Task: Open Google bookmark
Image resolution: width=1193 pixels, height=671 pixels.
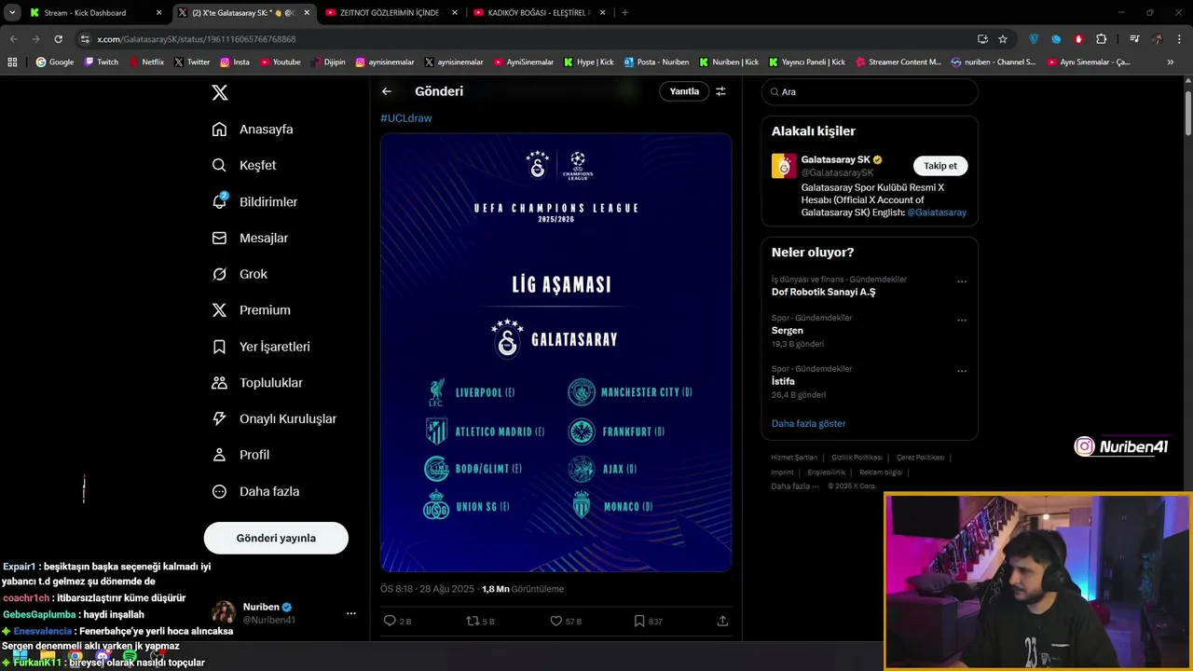Action: click(x=55, y=62)
